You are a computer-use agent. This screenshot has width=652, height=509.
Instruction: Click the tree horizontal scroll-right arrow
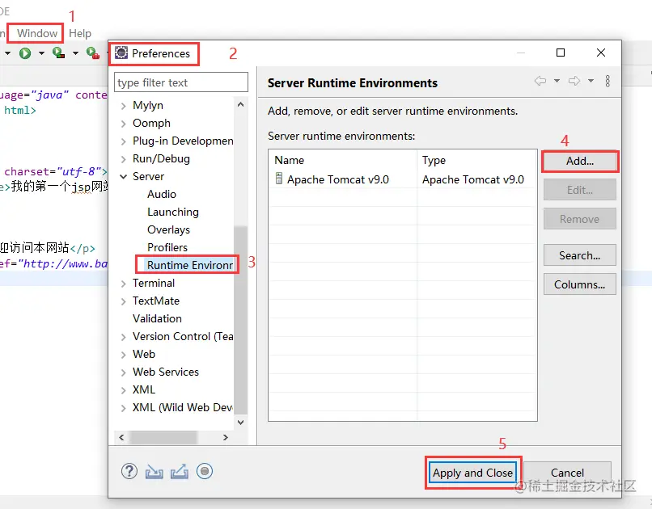[226, 437]
